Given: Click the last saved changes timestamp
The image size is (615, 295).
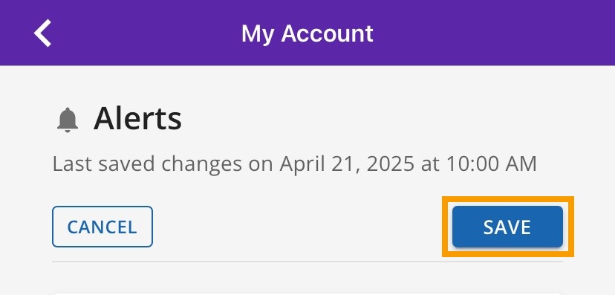Looking at the screenshot, I should click(x=295, y=164).
